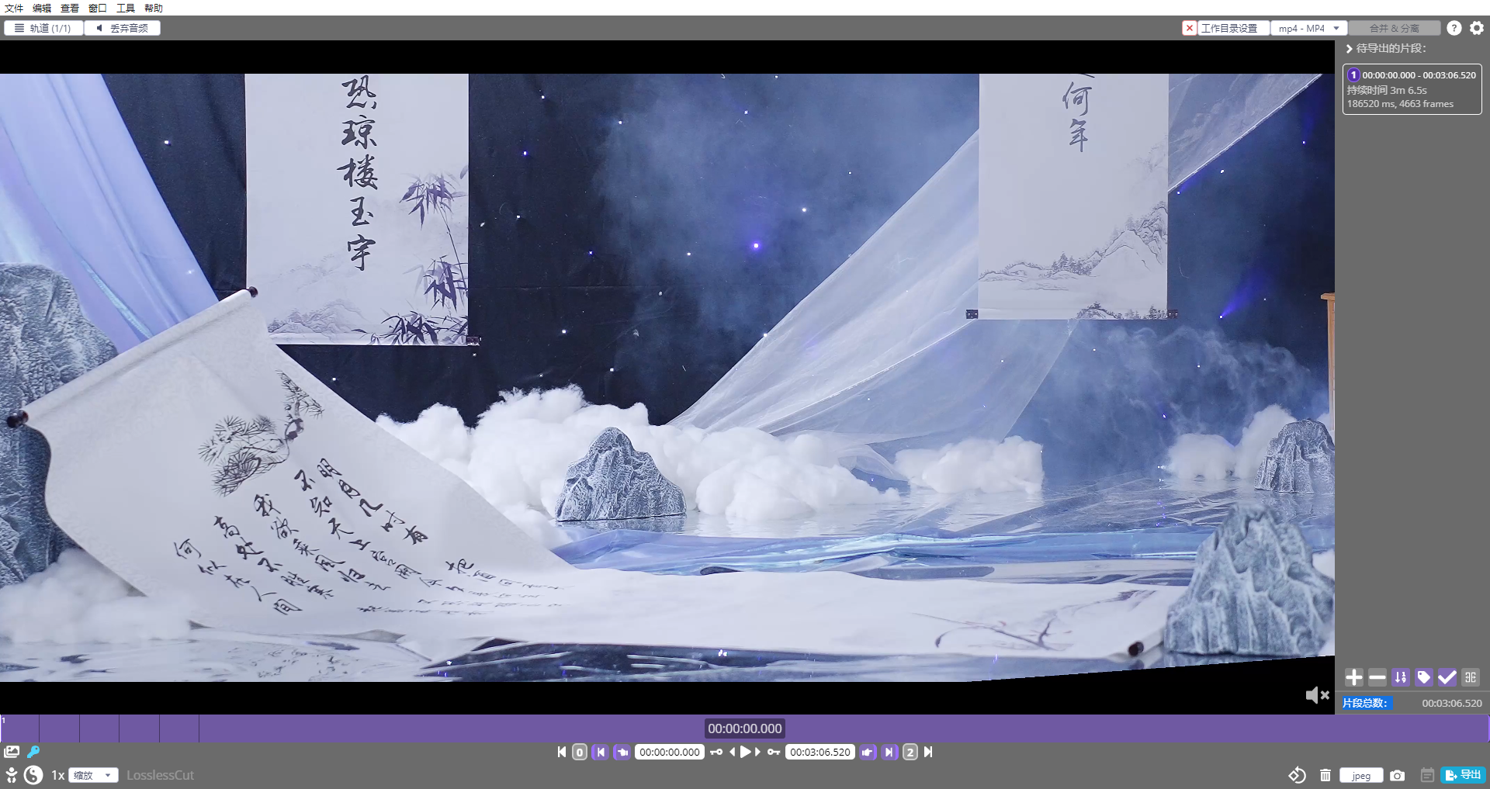Open the 帮助 menu
The image size is (1490, 789).
pos(154,8)
